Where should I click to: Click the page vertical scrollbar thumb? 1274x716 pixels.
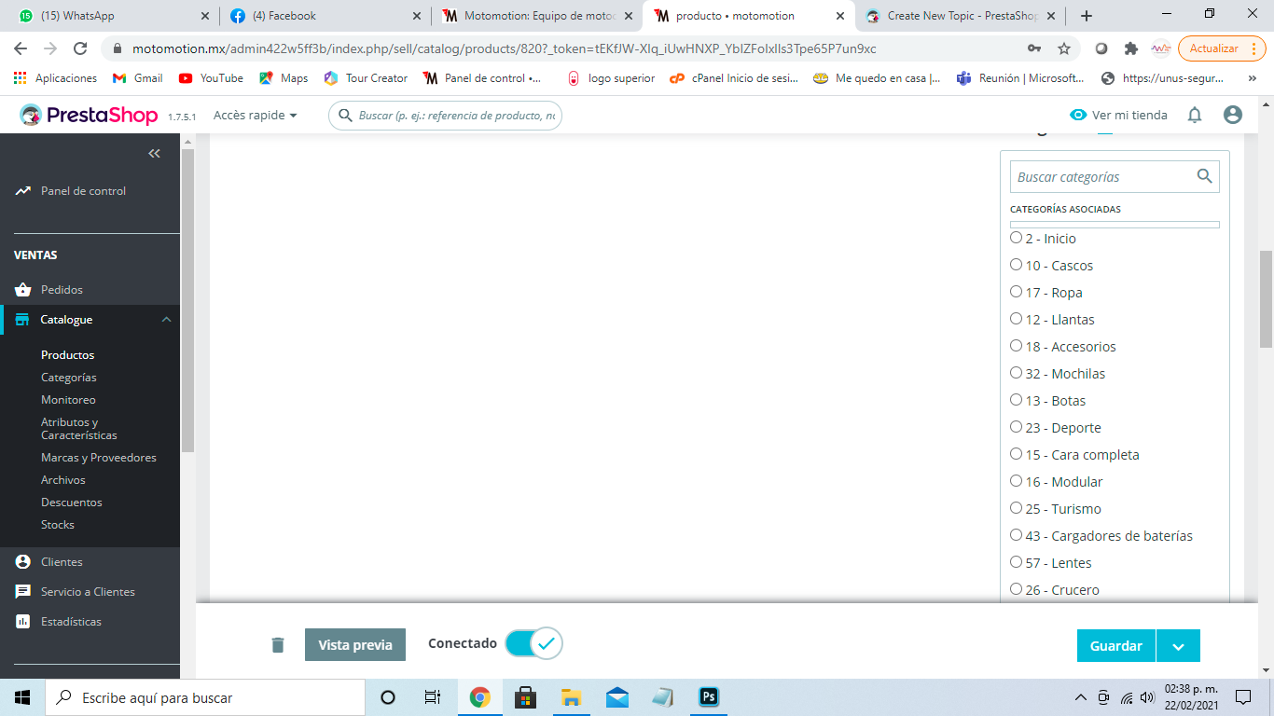click(x=1267, y=298)
